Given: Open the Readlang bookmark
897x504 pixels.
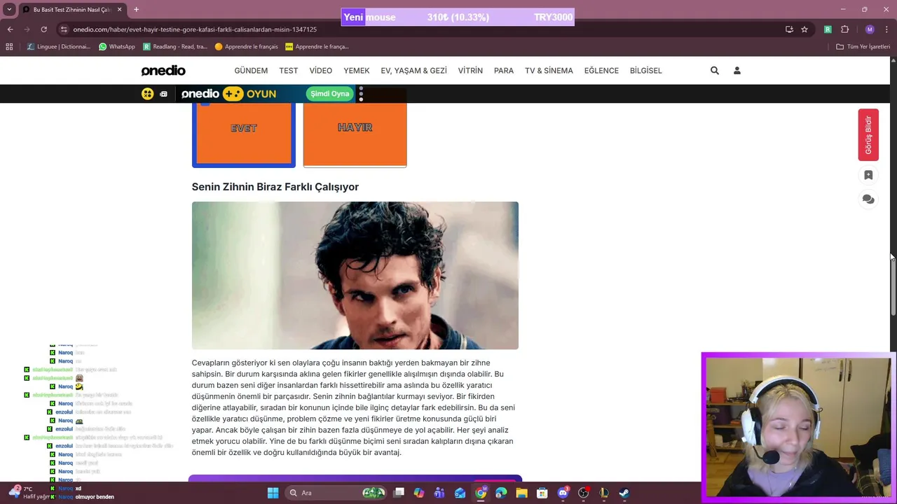Looking at the screenshot, I should (175, 47).
